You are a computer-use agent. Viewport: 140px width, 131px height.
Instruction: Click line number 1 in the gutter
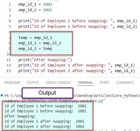pyautogui.click(x=10, y=4)
